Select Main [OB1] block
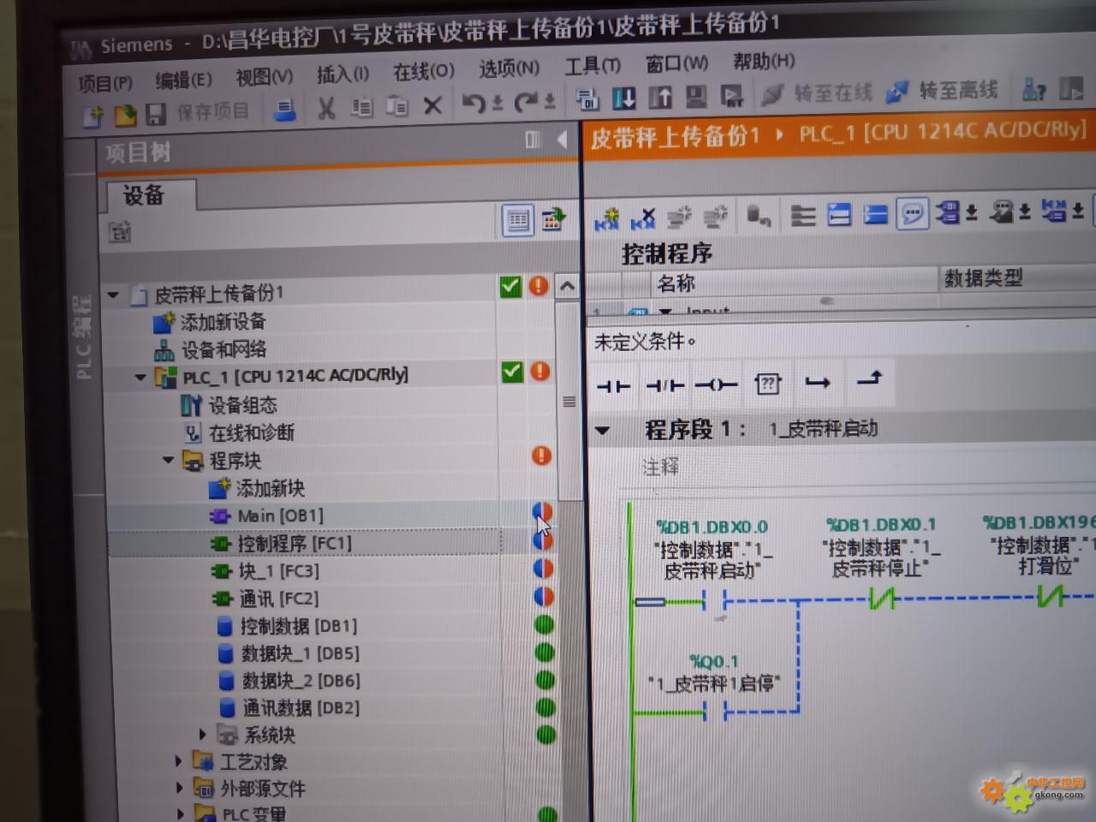Image resolution: width=1096 pixels, height=822 pixels. [267, 515]
